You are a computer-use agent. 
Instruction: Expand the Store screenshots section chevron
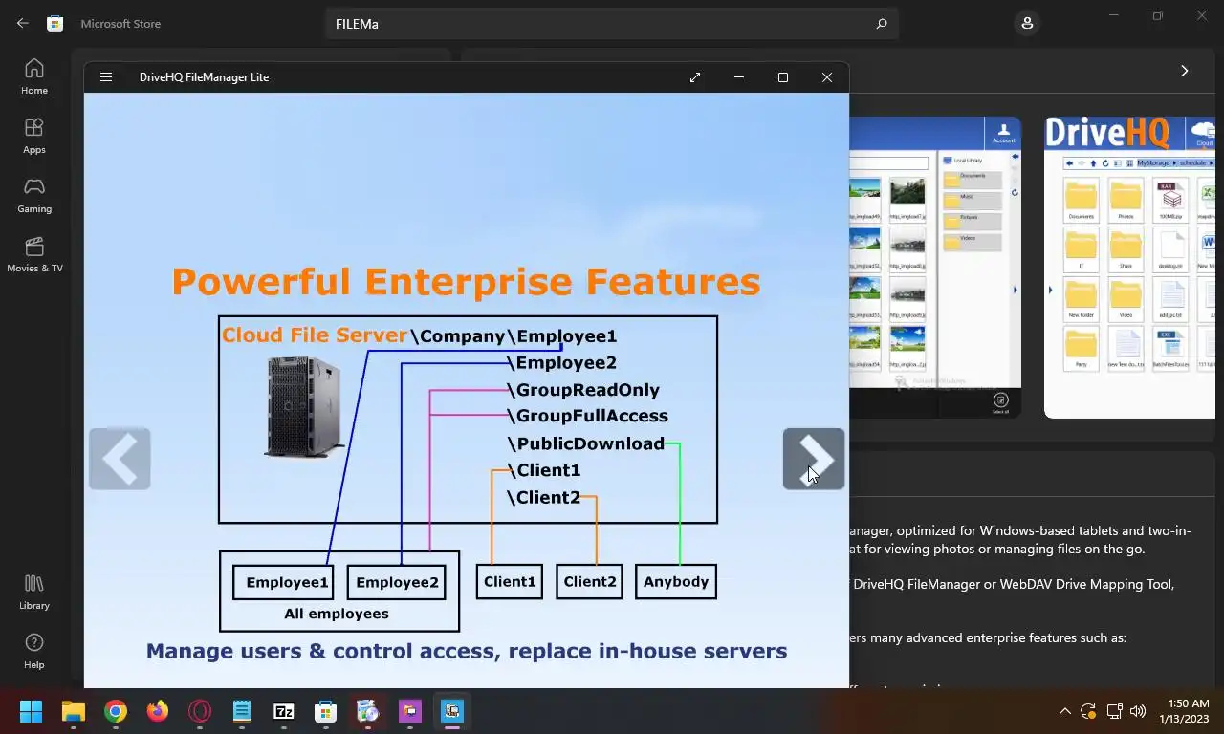(x=1184, y=71)
